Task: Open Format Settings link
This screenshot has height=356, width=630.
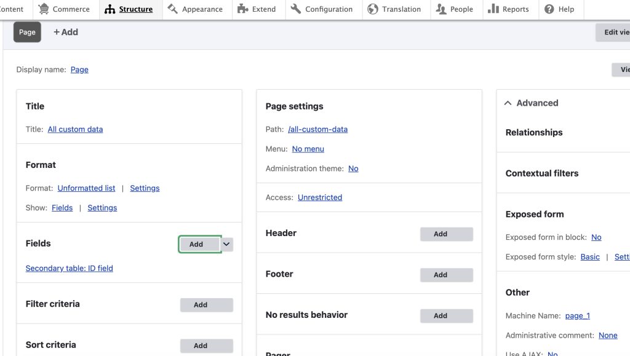Action: pos(145,188)
